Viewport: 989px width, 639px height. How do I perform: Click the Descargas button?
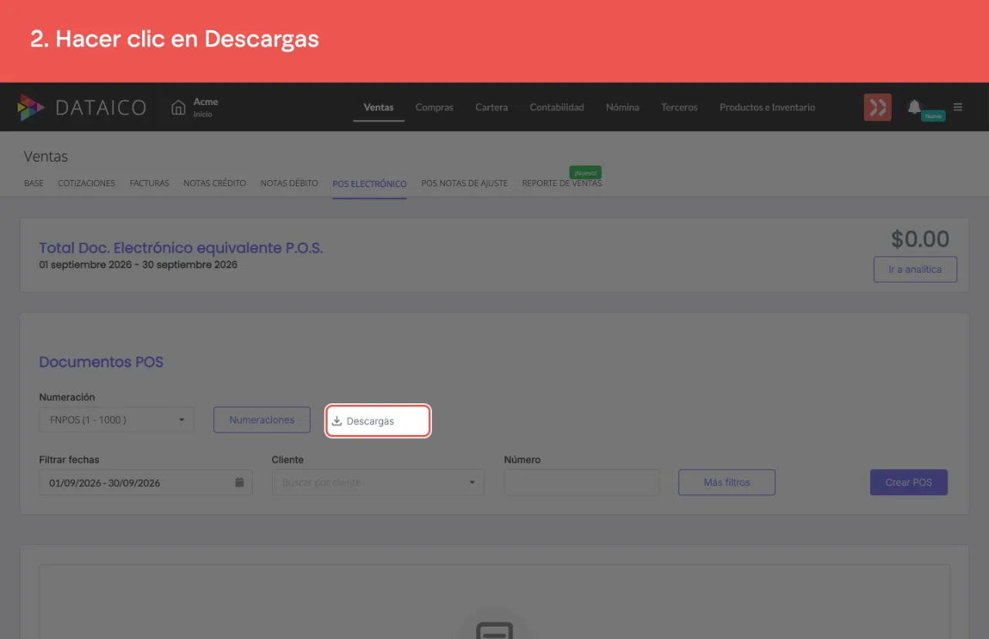(x=378, y=421)
